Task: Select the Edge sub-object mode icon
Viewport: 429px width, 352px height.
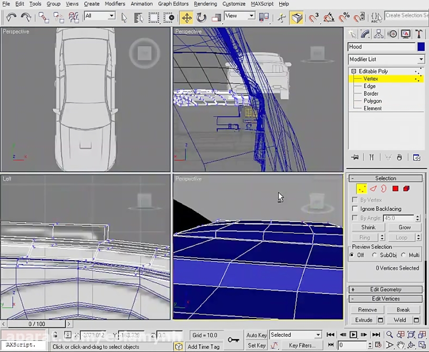Action: click(373, 188)
